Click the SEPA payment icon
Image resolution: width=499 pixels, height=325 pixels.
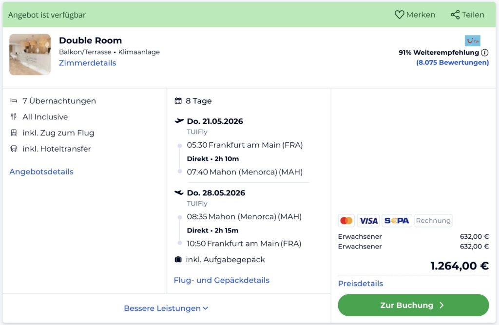pos(397,221)
